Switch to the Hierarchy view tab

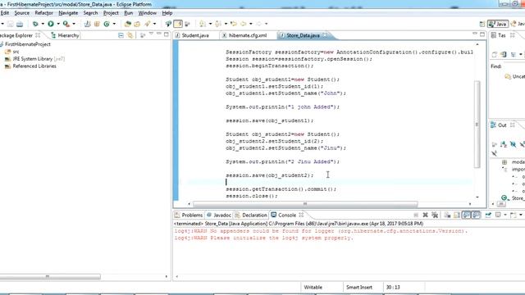coord(65,35)
